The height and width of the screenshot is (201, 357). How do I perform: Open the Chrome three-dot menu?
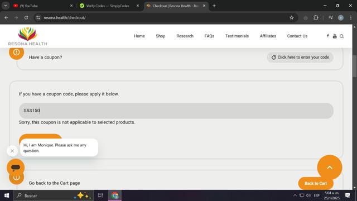(351, 17)
